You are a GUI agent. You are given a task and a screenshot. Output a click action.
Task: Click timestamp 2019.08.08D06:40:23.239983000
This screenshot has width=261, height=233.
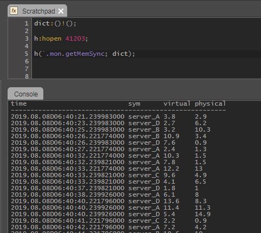tap(68, 123)
